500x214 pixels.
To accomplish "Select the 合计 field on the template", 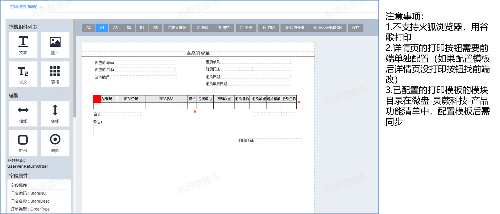I will click(117, 114).
